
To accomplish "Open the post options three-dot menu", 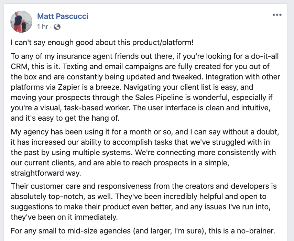I will (x=277, y=15).
